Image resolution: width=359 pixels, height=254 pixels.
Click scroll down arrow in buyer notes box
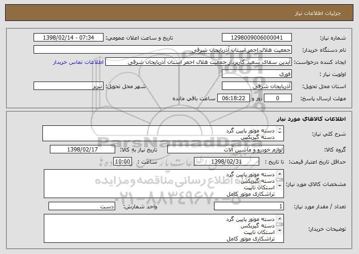tap(280, 230)
